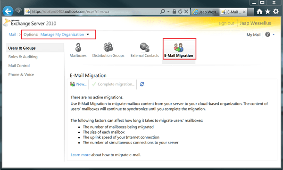Switch to the Jaap Wess... browser tab
Viewport: 283px width, 170px height.
pyautogui.click(x=205, y=12)
